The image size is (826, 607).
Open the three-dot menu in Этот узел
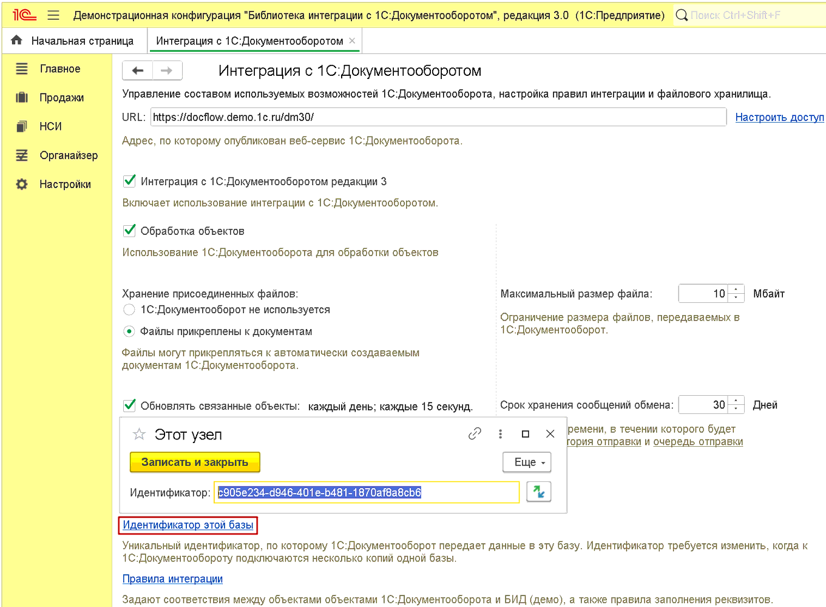[x=500, y=433]
